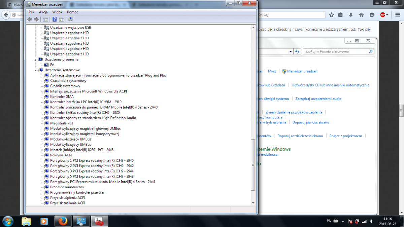
Task: Show or hide the console tree pane
Action: coord(45,20)
